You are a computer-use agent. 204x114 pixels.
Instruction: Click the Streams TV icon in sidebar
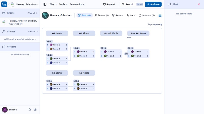(x=4, y=47)
